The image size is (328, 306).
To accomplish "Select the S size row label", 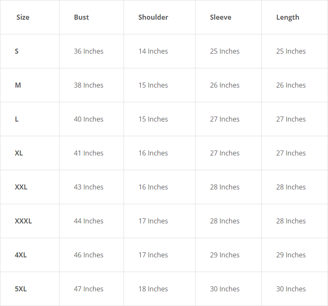I will click(17, 51).
